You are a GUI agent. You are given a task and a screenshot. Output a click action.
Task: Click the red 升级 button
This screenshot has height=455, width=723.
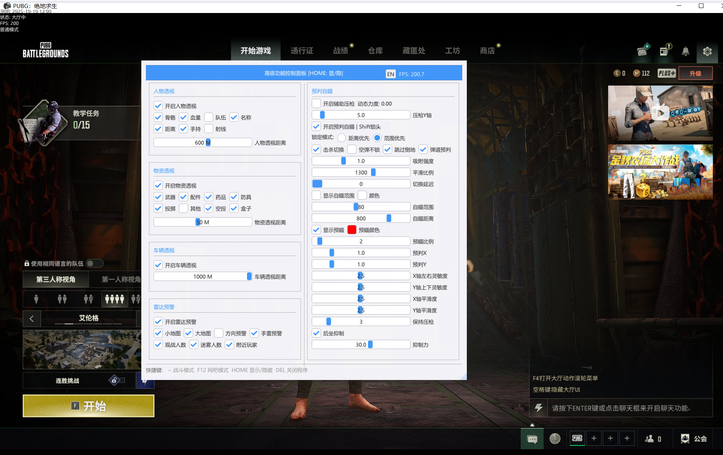click(x=695, y=73)
